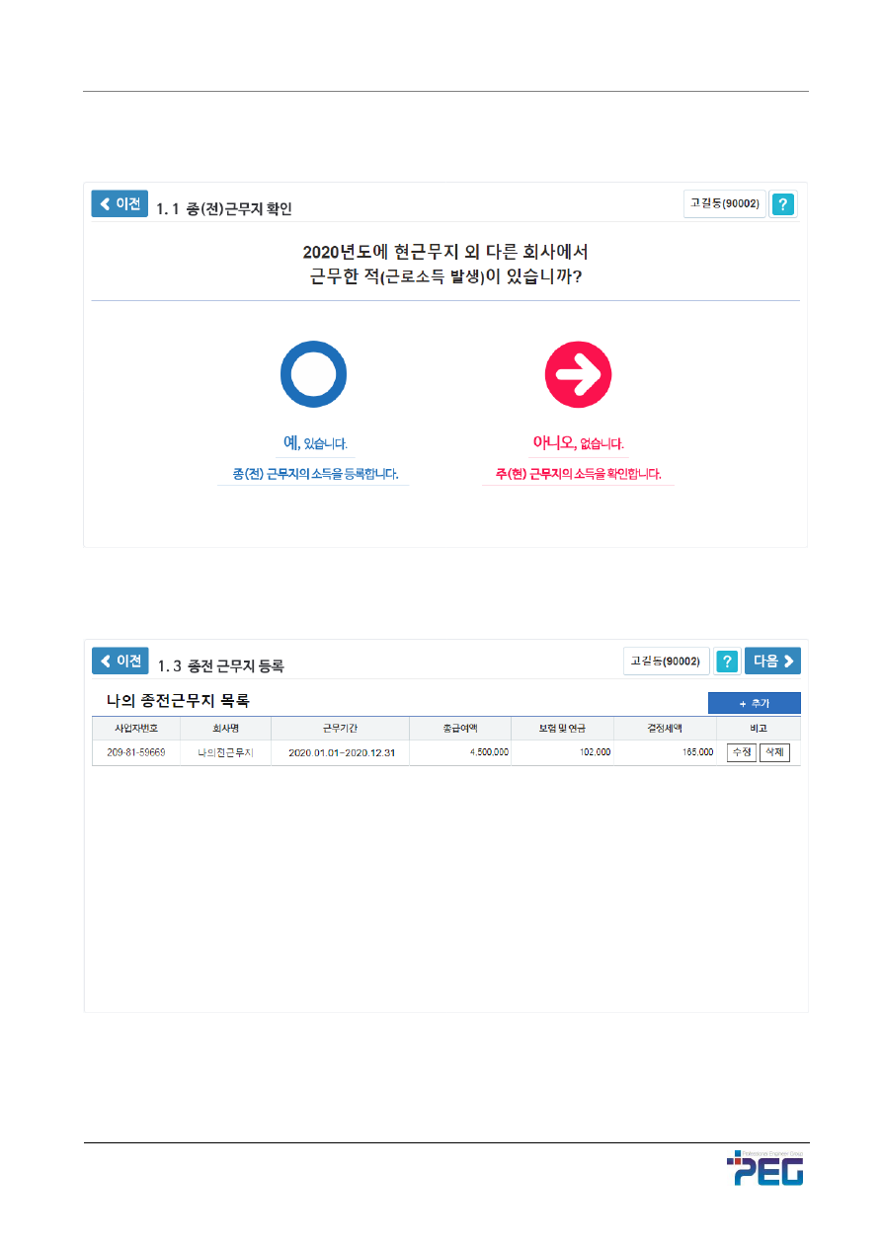Go back with 이전 in 종전 근무지 등록 panel
882x1247 pixels.
(120, 661)
